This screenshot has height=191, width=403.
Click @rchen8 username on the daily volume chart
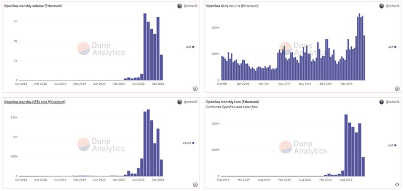[x=393, y=6]
